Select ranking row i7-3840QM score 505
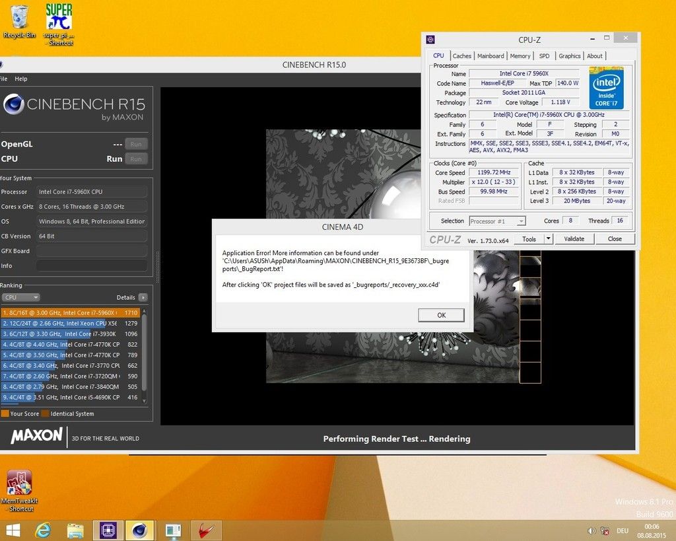Screen dimensions: 676x541 [70, 386]
